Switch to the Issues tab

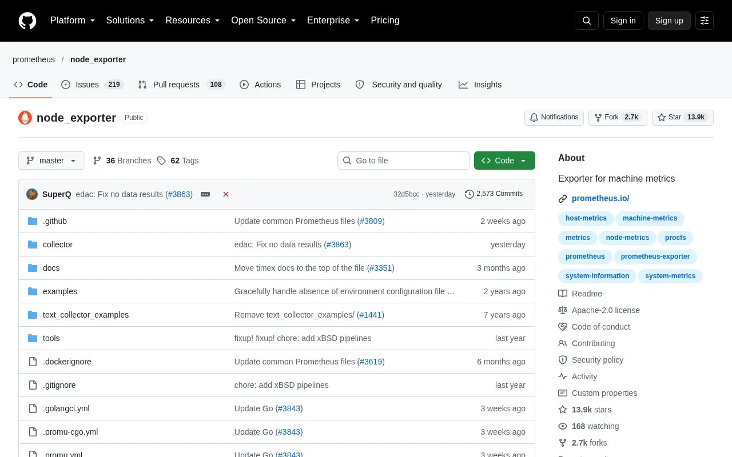[91, 85]
